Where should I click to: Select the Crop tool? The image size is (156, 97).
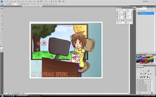pyautogui.click(x=2, y=16)
